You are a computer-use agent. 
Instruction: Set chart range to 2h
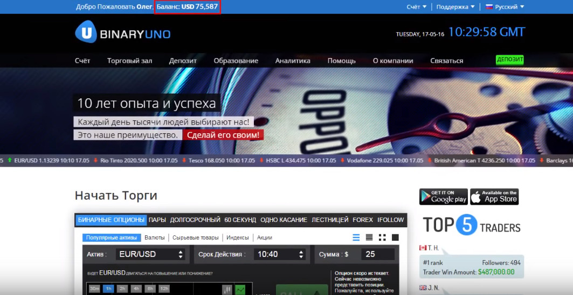coord(122,289)
